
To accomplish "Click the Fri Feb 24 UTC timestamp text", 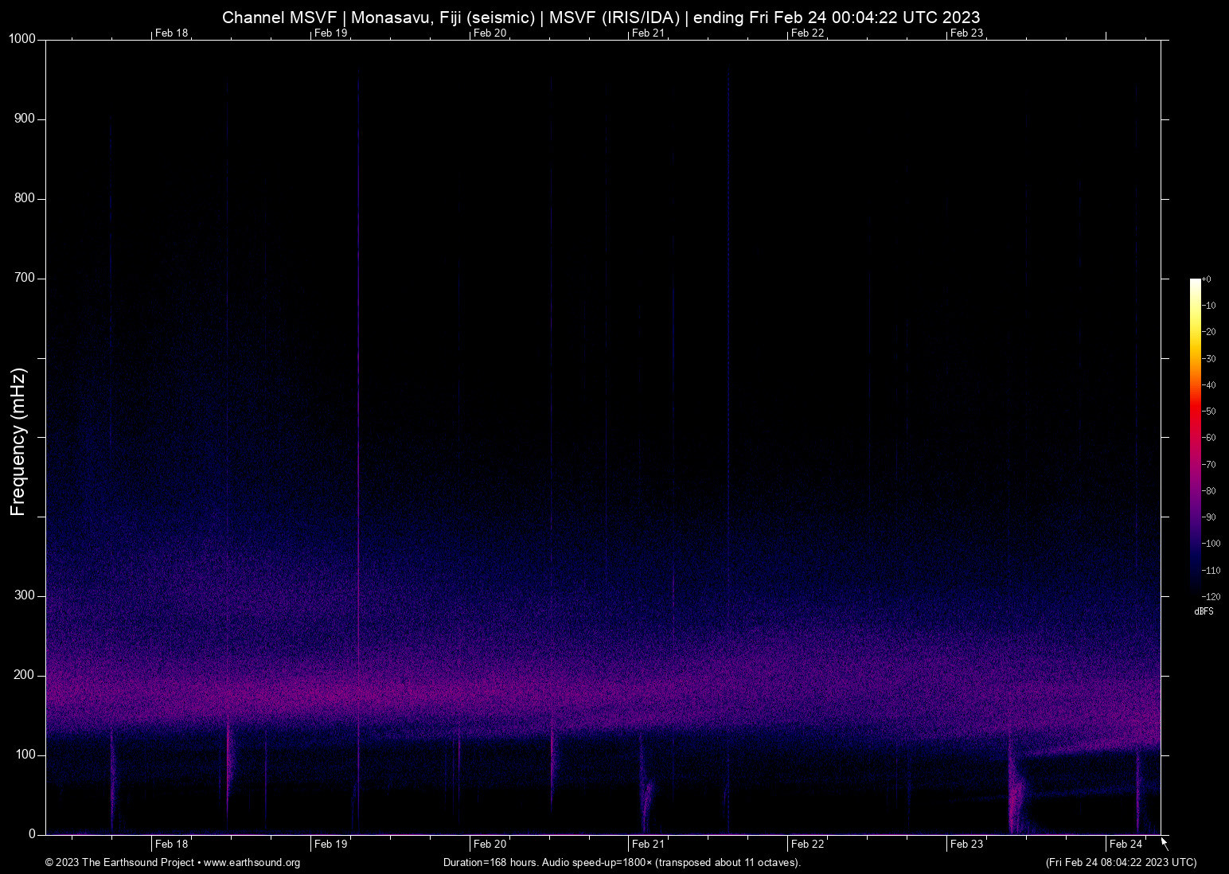I will coord(1121,863).
